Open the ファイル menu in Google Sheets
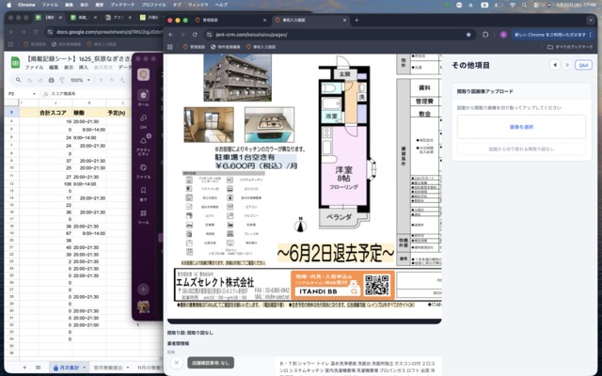602x376 pixels. pos(34,67)
